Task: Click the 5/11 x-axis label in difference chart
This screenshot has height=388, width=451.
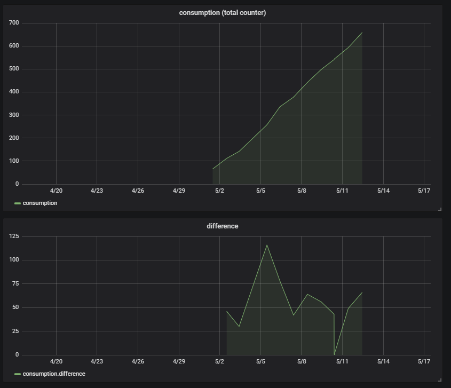Action: 342,361
